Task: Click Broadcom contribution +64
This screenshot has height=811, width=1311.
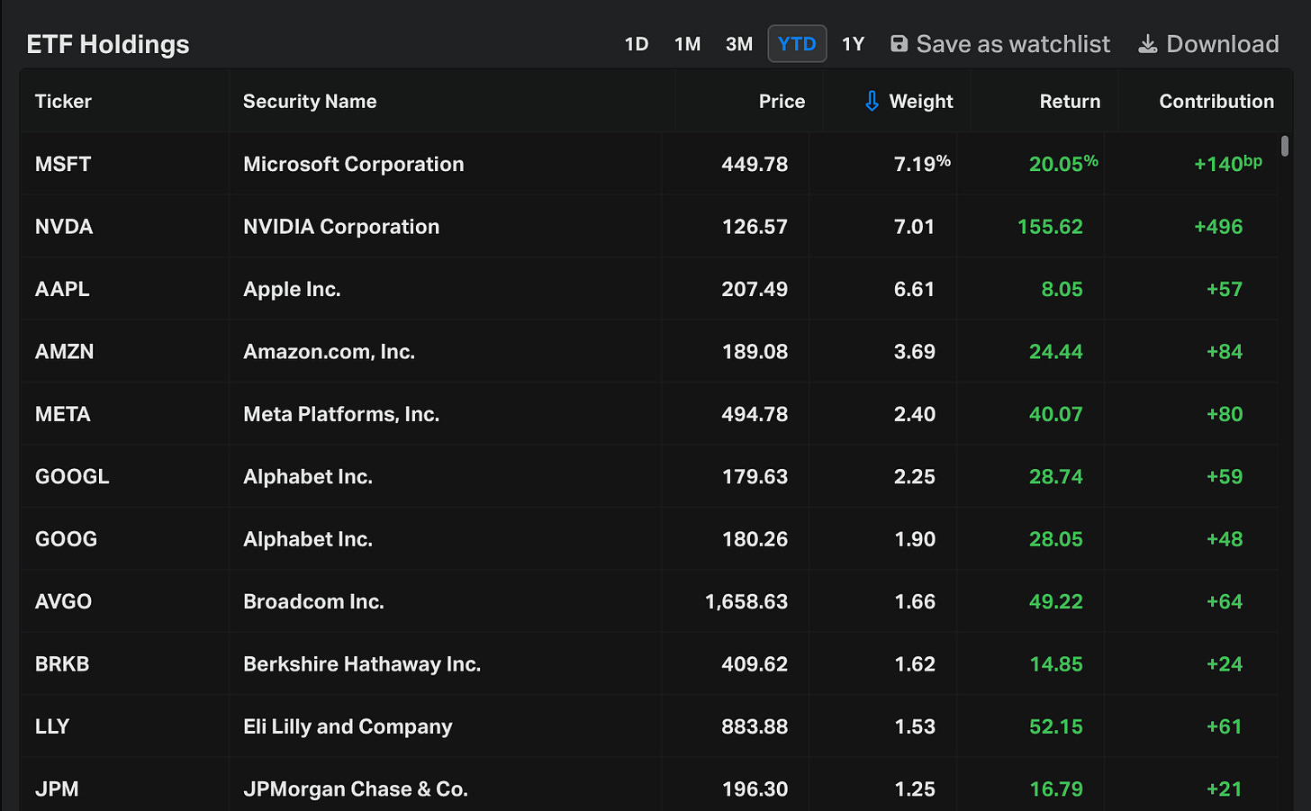Action: 1225,601
